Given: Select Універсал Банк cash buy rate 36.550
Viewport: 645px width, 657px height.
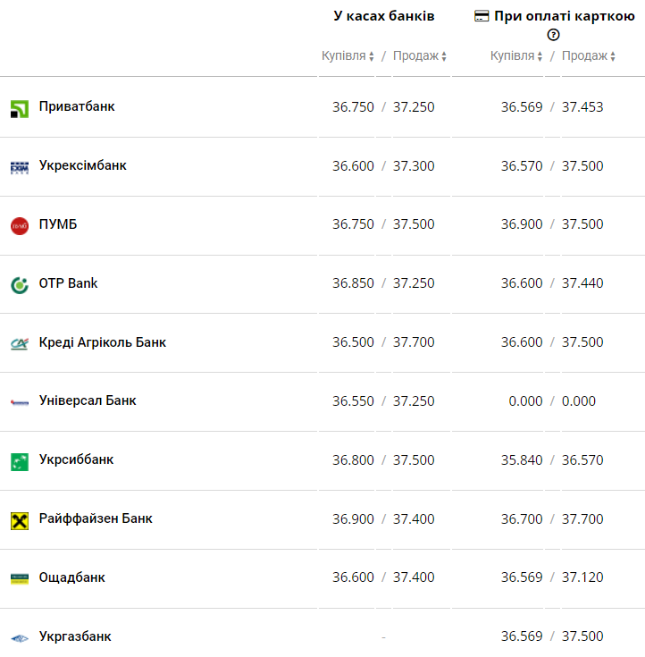Looking at the screenshot, I should coord(353,401).
